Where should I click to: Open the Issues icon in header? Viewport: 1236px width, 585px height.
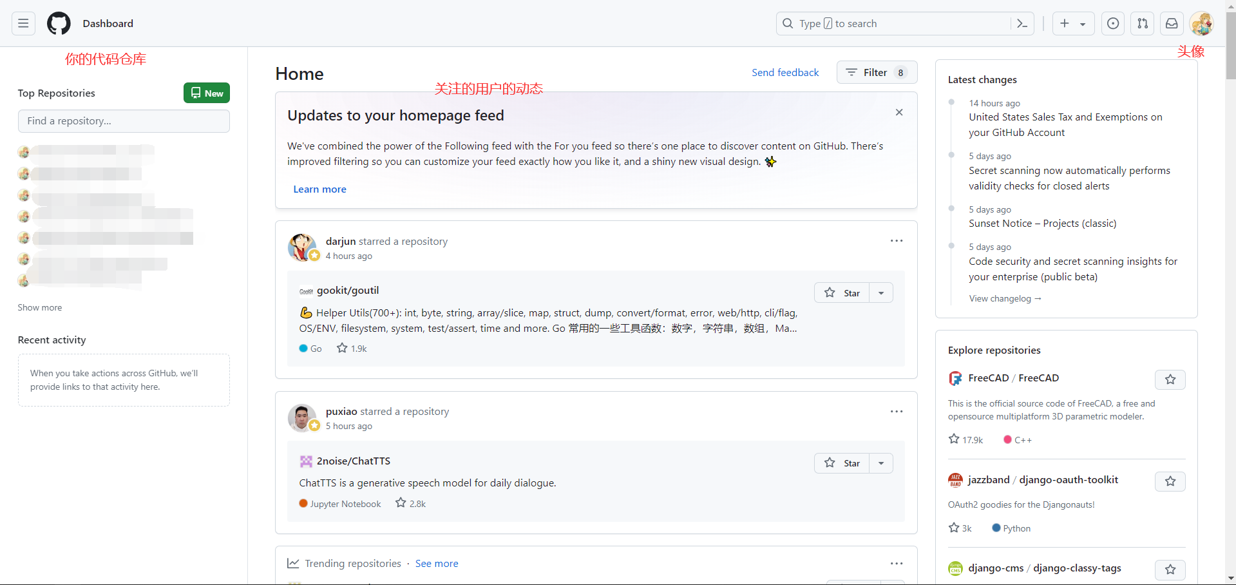coord(1112,24)
